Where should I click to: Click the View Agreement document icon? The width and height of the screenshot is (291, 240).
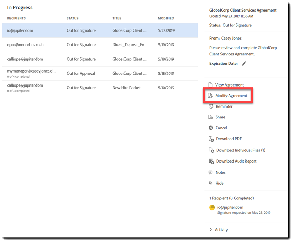click(211, 85)
